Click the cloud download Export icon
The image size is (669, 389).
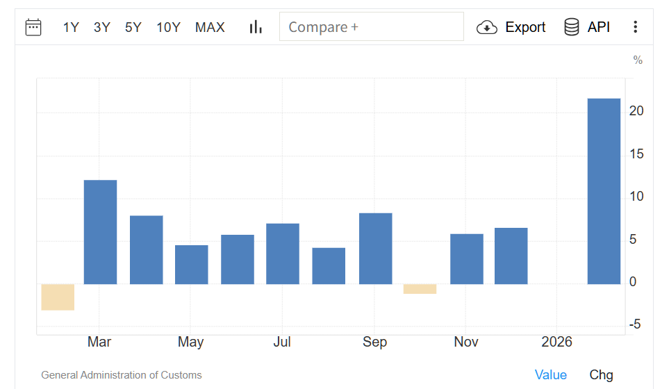[487, 27]
